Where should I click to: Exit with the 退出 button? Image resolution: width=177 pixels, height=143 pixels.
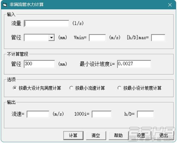(164, 135)
